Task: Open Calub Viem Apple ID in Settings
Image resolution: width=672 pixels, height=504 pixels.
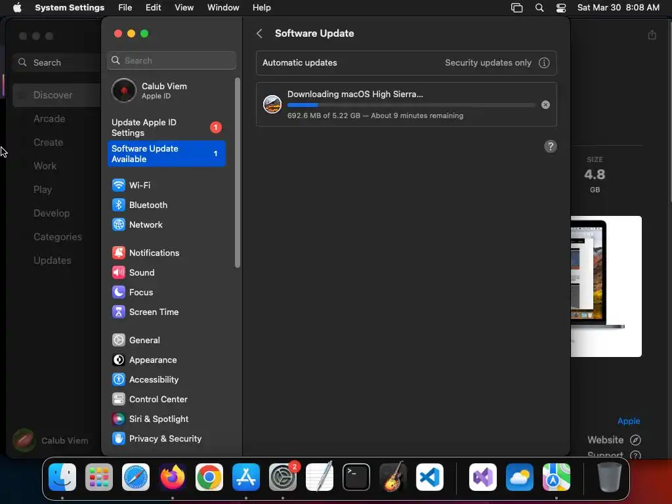Action: (166, 91)
